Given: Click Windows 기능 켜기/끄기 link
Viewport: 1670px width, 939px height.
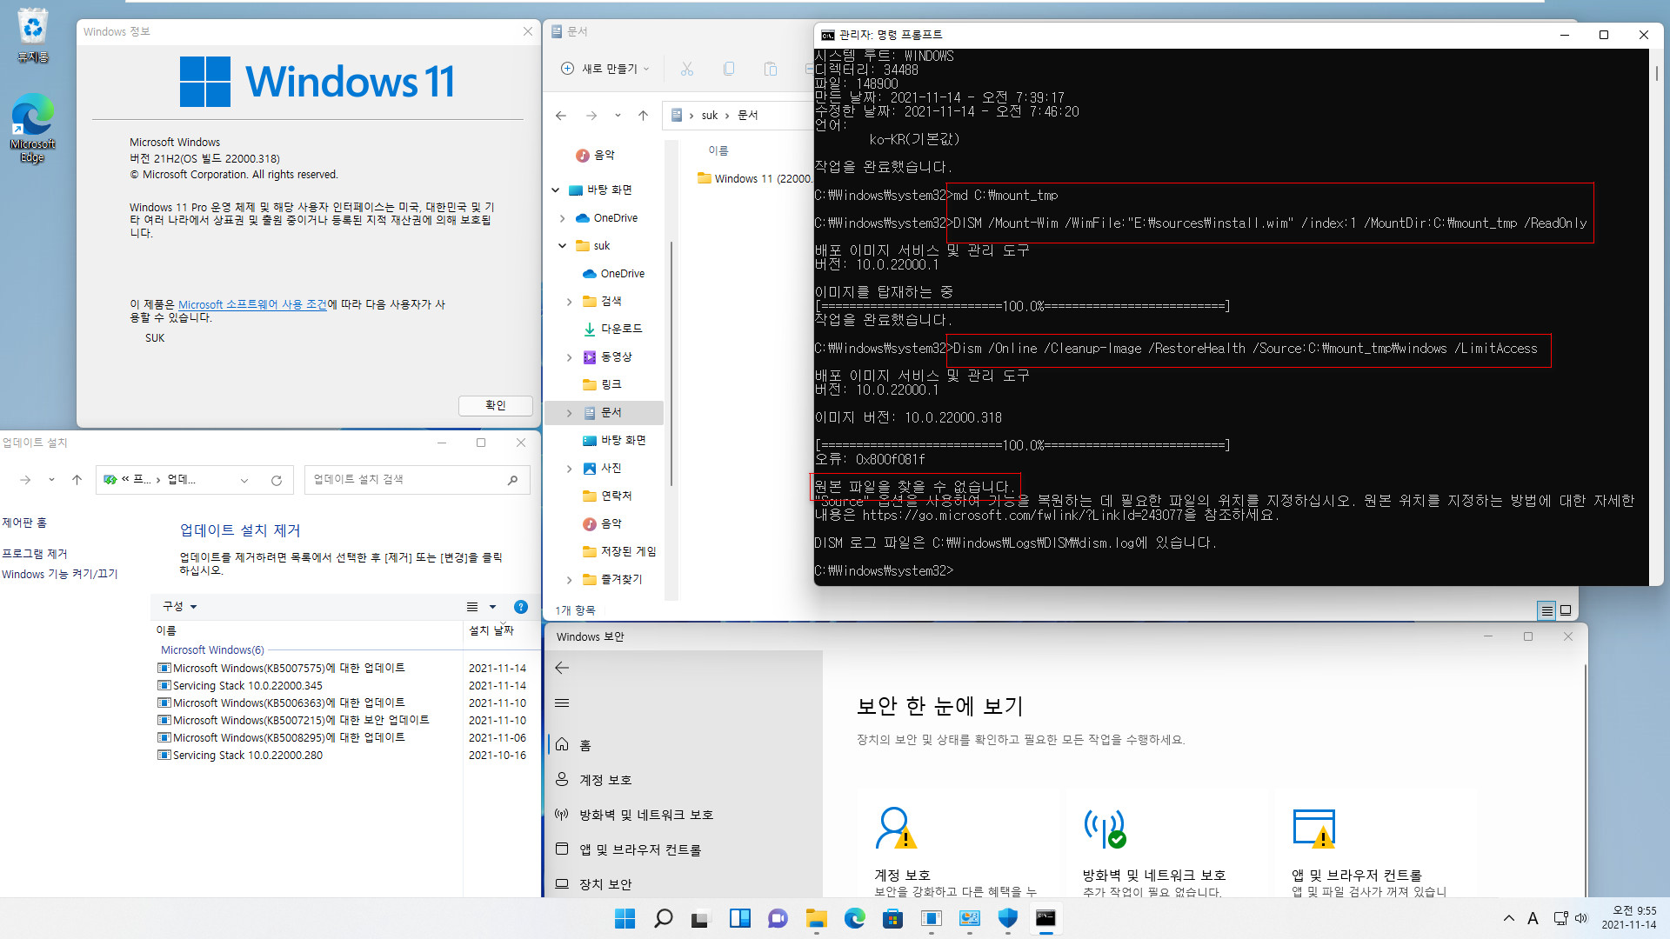Looking at the screenshot, I should tap(59, 574).
